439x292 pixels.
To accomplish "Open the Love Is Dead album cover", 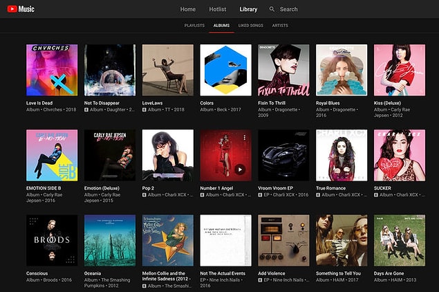I will [52, 70].
